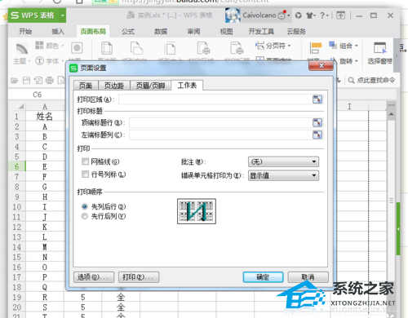The height and width of the screenshot is (318, 408).
Task: Pick top title rows with the range selector icon
Action: pyautogui.click(x=317, y=122)
